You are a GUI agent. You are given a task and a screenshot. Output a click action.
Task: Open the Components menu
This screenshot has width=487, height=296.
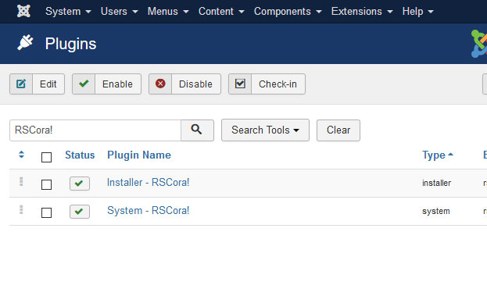pos(288,12)
